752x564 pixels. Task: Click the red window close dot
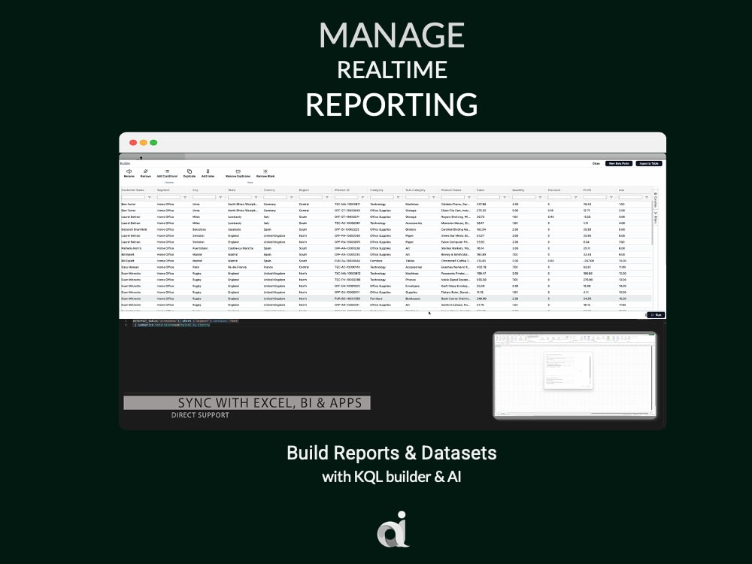[x=133, y=142]
